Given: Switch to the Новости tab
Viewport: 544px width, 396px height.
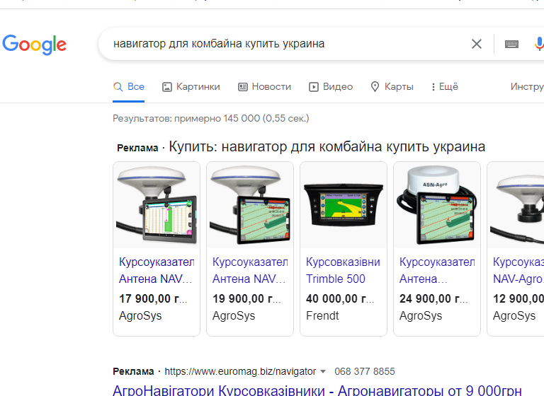Looking at the screenshot, I should point(264,86).
